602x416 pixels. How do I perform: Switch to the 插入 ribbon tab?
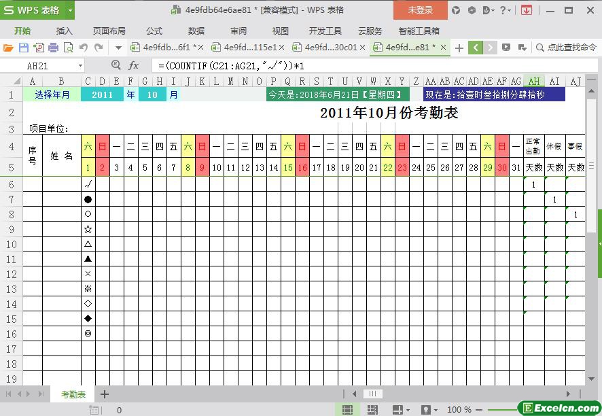click(x=64, y=31)
